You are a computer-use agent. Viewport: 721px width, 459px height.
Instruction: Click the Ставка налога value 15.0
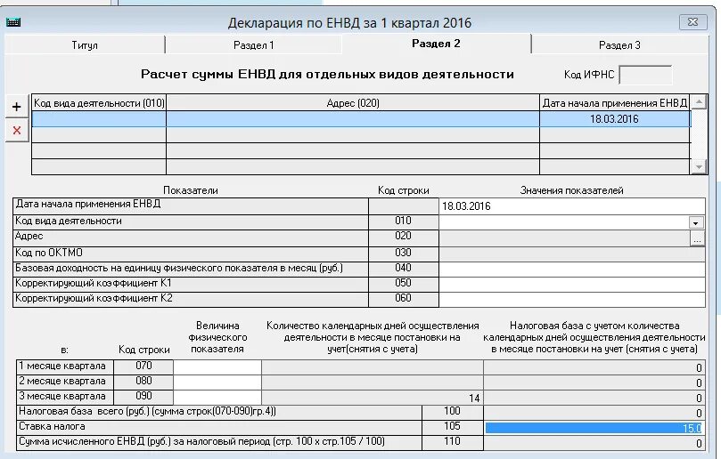point(594,428)
